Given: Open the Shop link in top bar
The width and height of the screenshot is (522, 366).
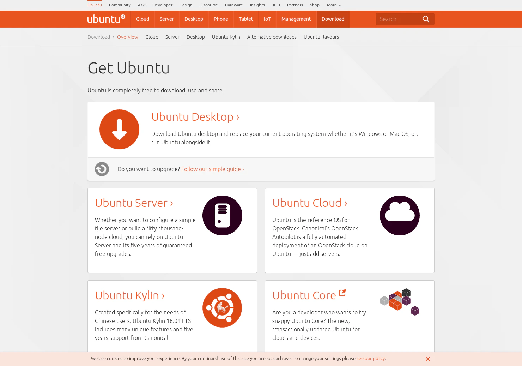Looking at the screenshot, I should pyautogui.click(x=315, y=5).
